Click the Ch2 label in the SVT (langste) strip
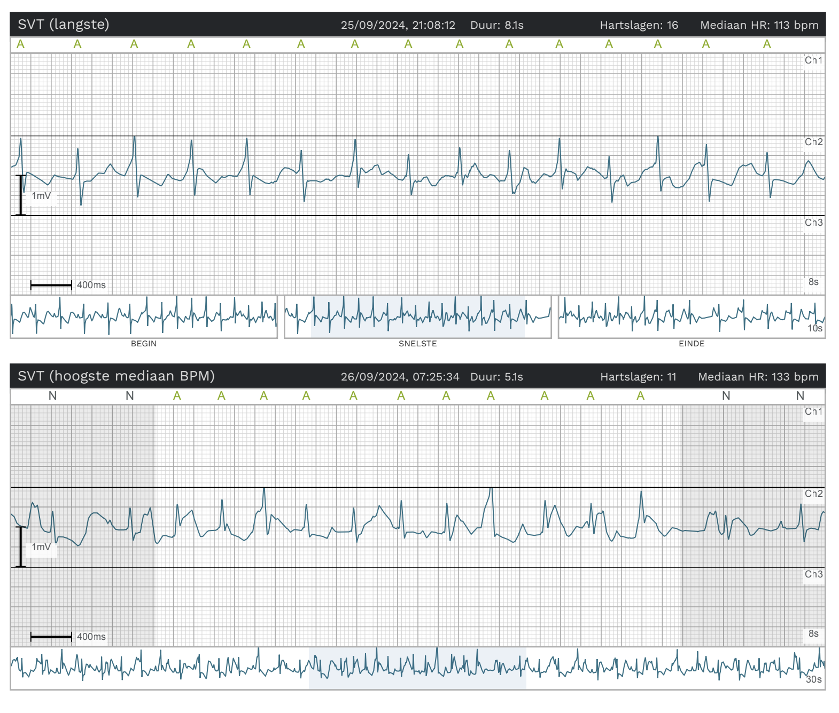Screen dimensions: 839x713 [x=814, y=142]
